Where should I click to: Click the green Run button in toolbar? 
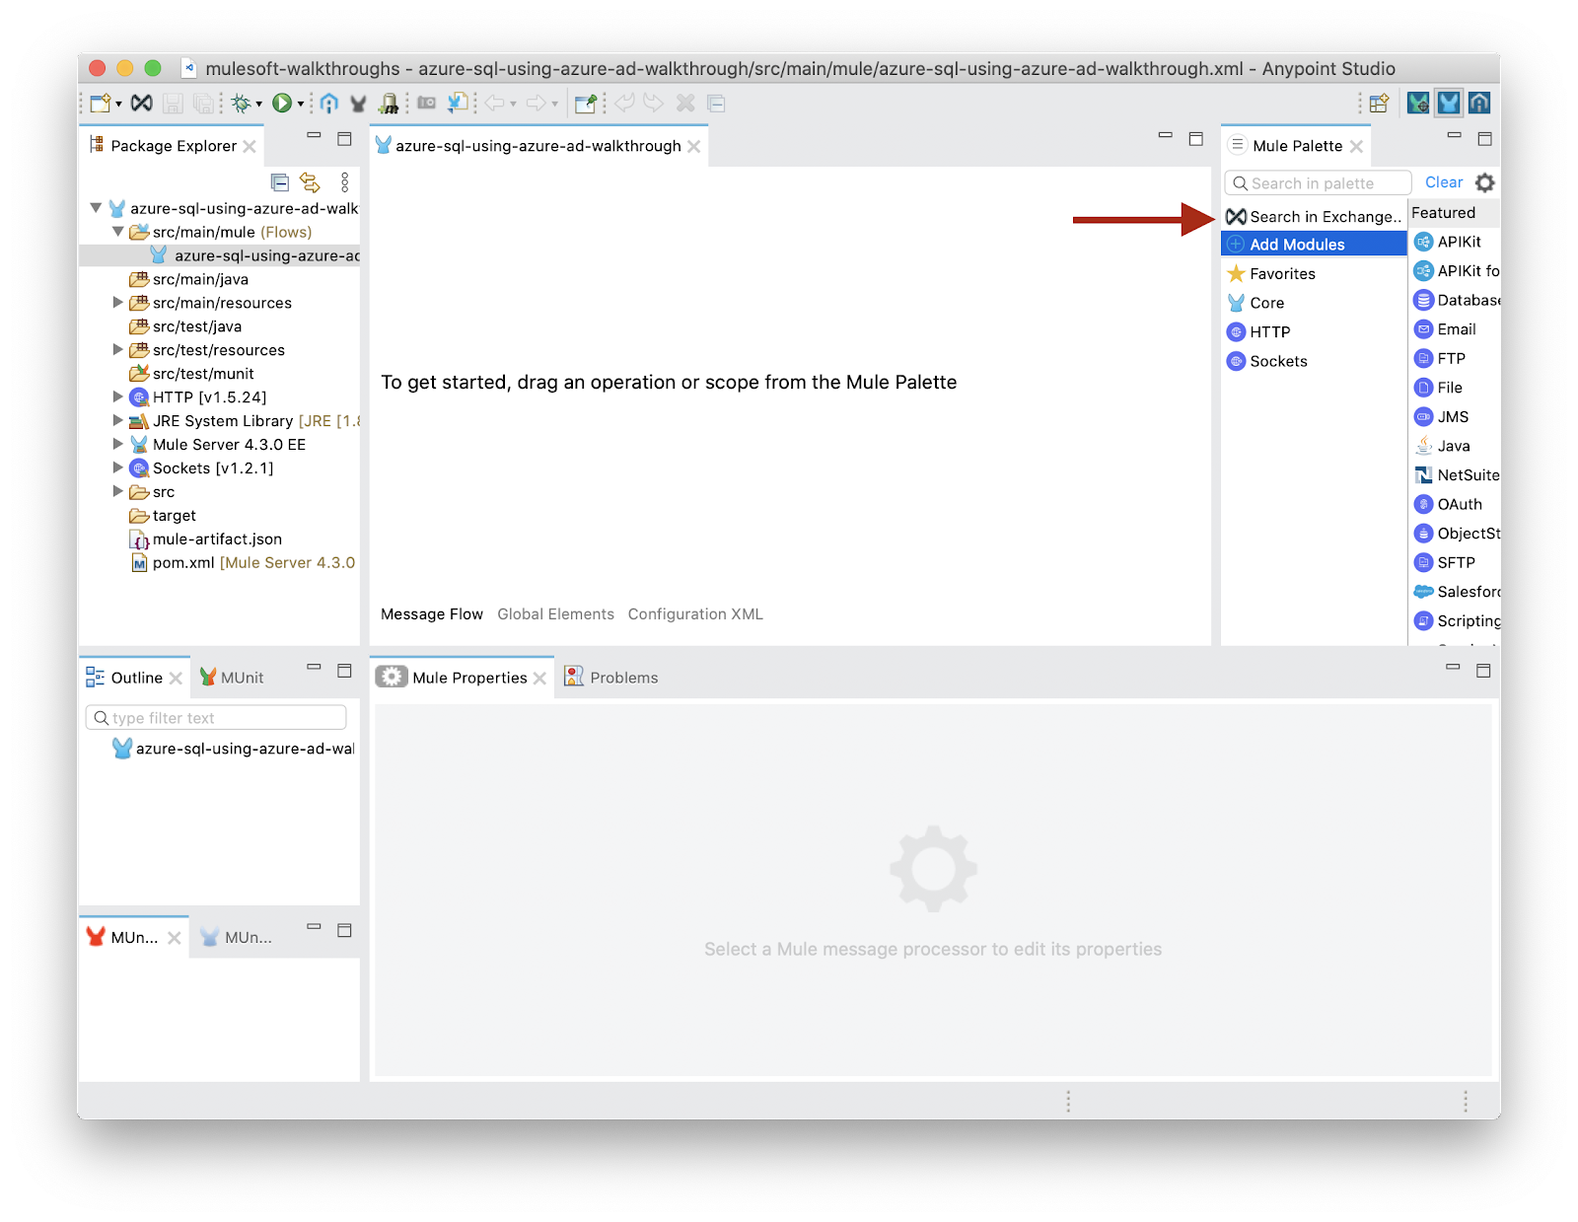282,103
